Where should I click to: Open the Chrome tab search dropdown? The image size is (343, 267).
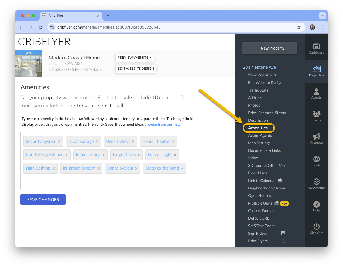[x=322, y=16]
